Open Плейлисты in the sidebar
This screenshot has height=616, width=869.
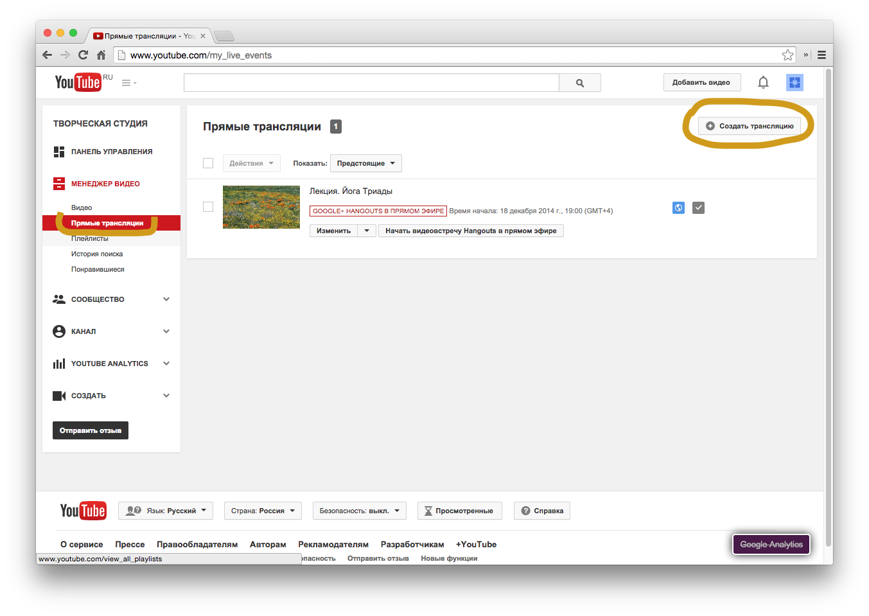pyautogui.click(x=90, y=239)
